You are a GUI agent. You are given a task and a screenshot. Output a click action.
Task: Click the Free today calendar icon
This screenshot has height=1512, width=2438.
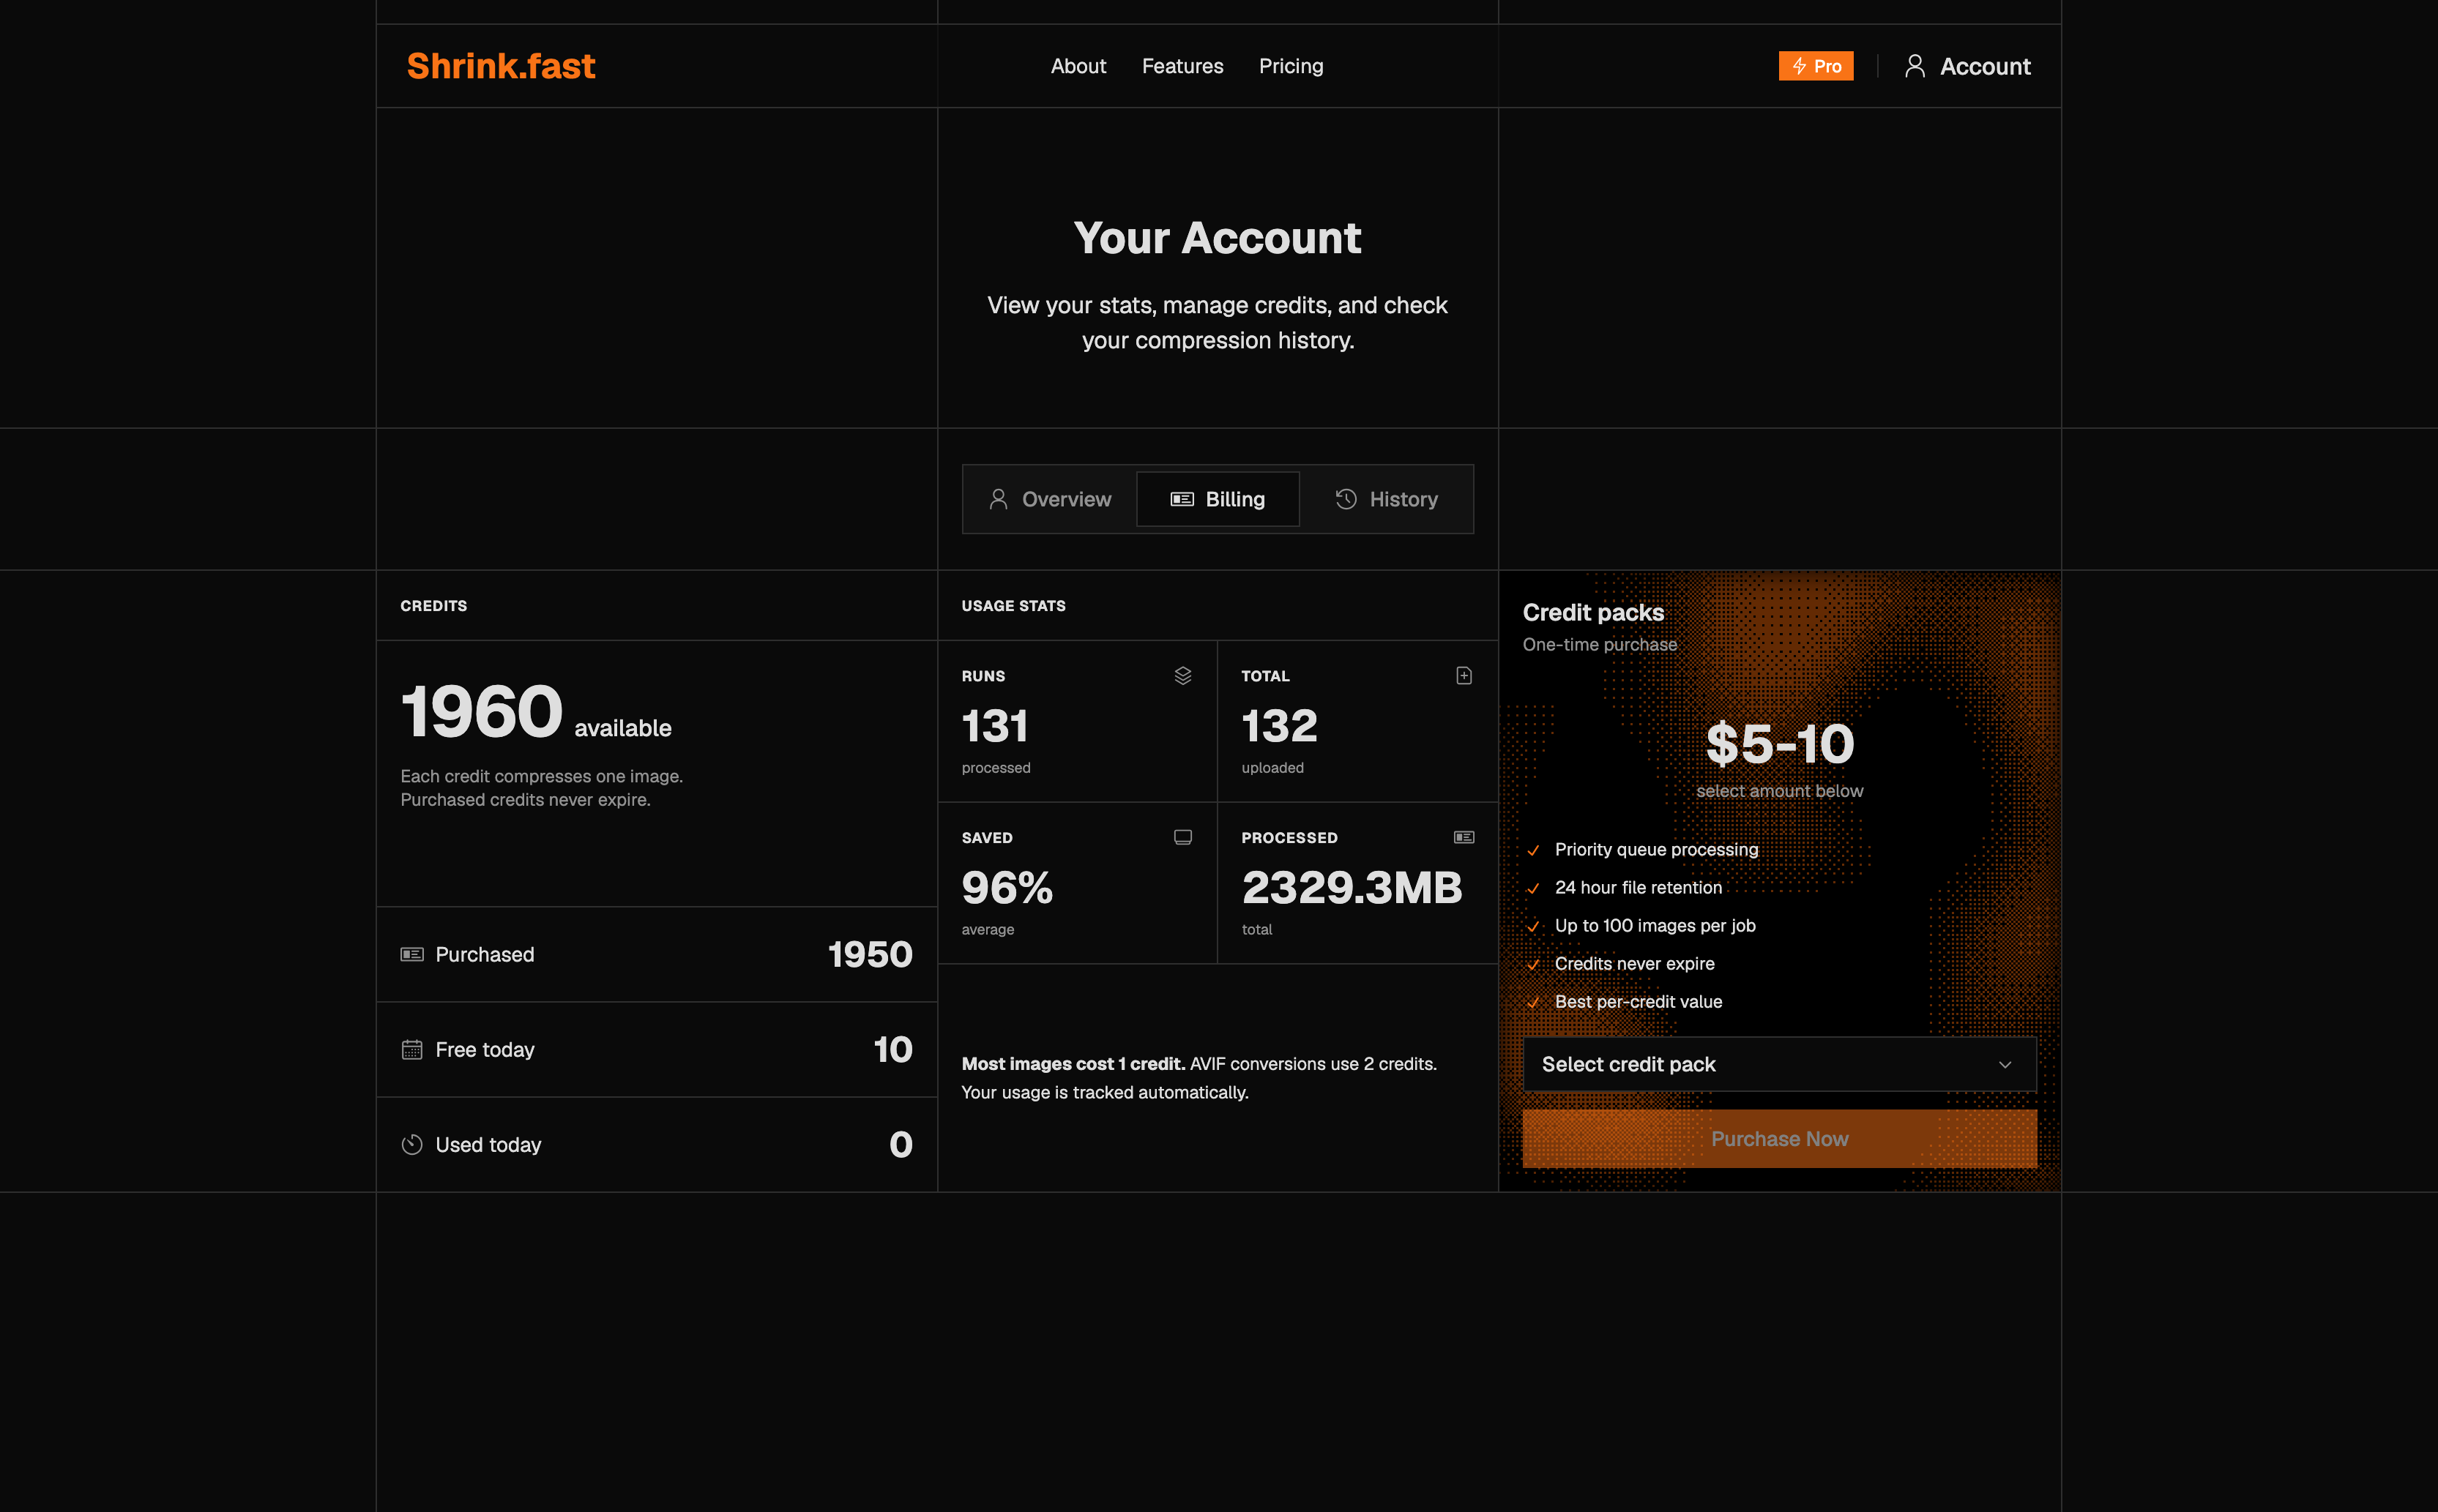tap(412, 1050)
